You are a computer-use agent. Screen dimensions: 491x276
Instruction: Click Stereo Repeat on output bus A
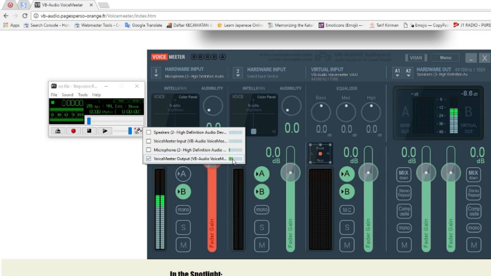point(404,193)
